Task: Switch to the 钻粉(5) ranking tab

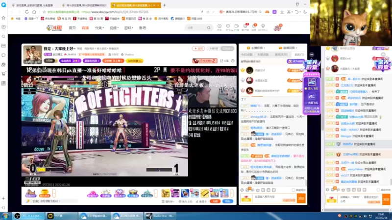Action: (x=299, y=55)
